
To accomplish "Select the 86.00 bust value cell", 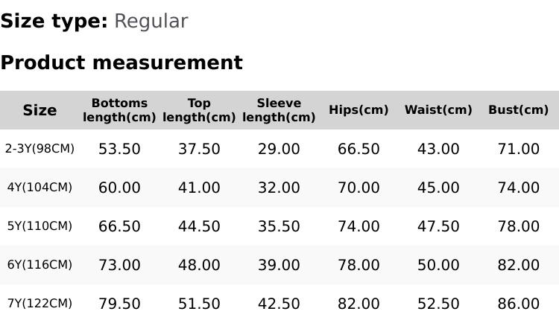I will coord(518,304).
